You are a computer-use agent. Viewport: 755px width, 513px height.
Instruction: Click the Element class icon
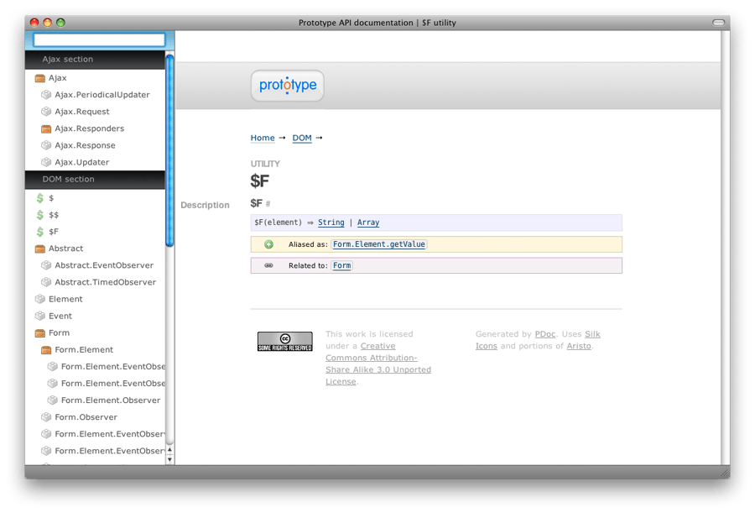[x=40, y=300]
